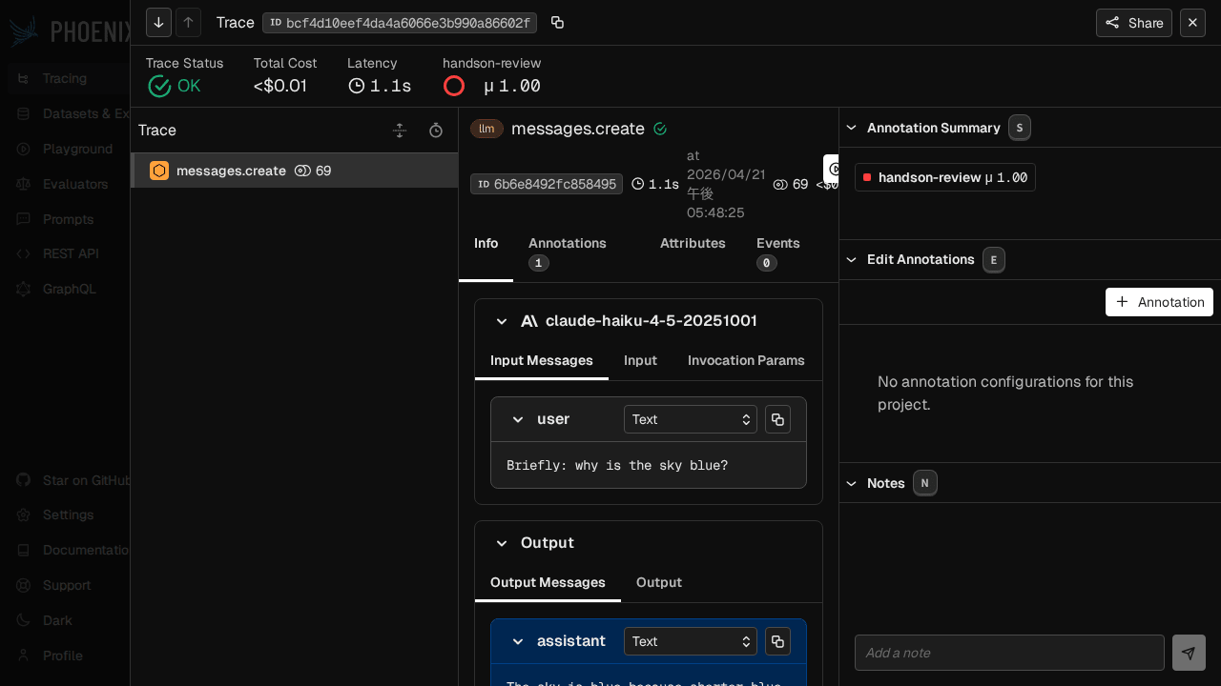Collapse the Annotation Summary section
Image resolution: width=1221 pixels, height=686 pixels.
(x=852, y=128)
